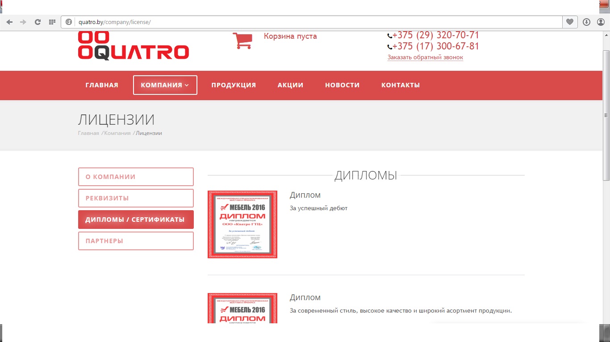Click Заказать обратный звонок link
This screenshot has width=610, height=342.
point(425,57)
